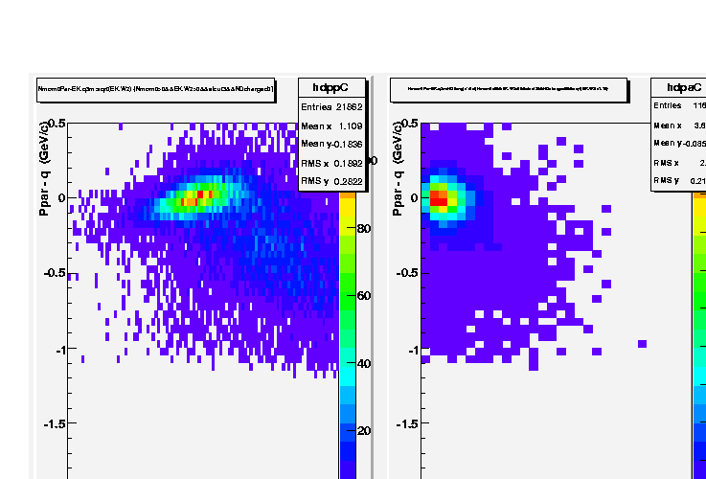Click the "Entries 21862" line in hdppC stats
Viewport: 706px width, 479px height.
click(331, 107)
